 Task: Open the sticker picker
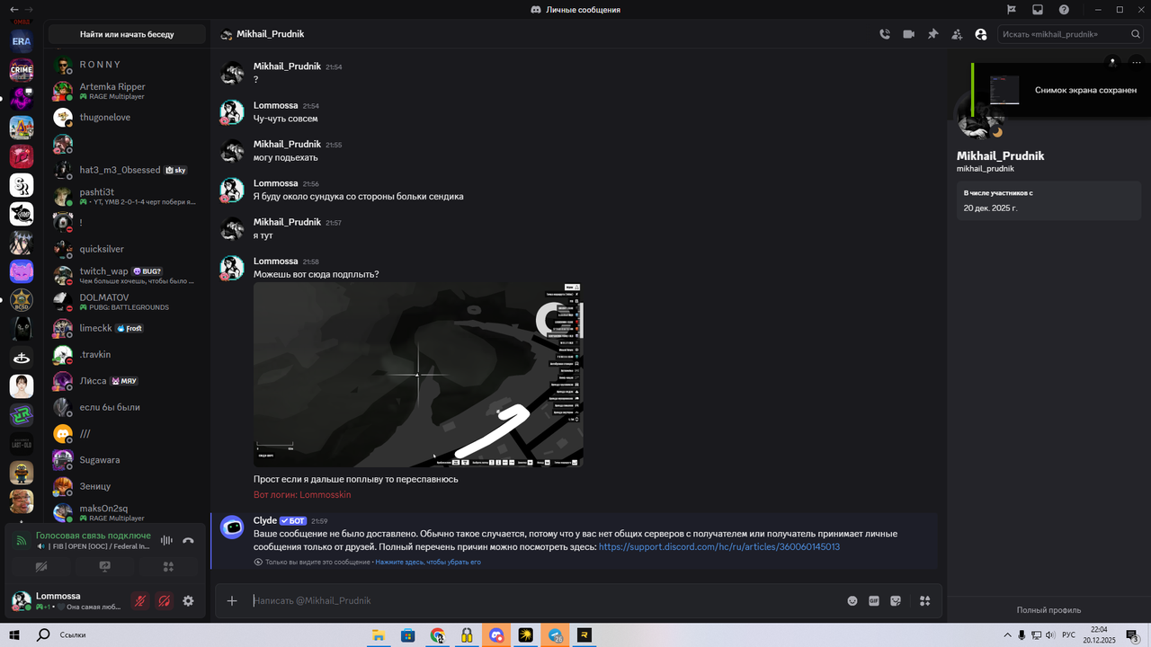tap(896, 600)
